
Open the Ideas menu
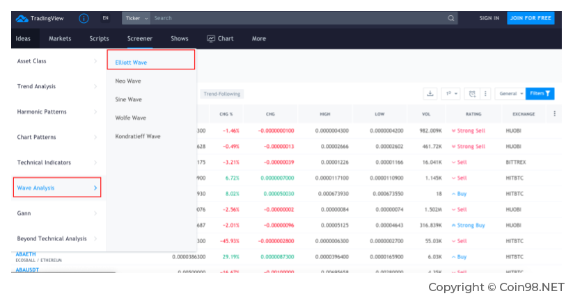(x=23, y=39)
